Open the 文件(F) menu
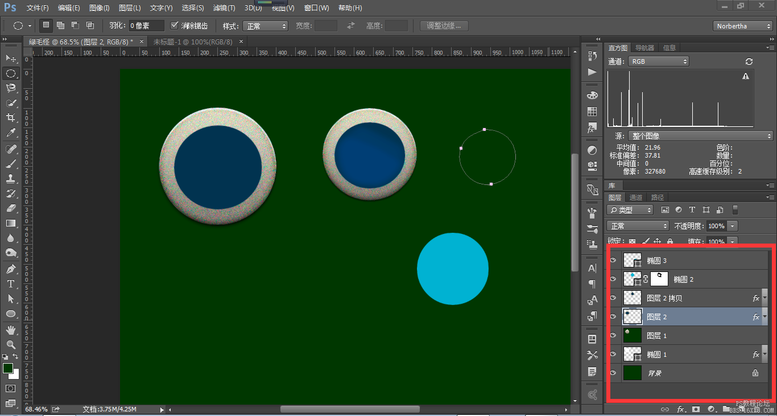The height and width of the screenshot is (416, 777). click(x=38, y=8)
